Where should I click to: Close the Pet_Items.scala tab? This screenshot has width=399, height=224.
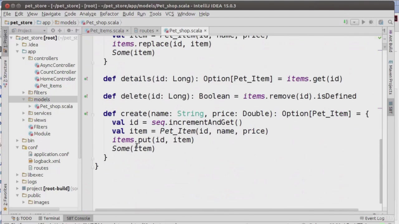pyautogui.click(x=127, y=30)
